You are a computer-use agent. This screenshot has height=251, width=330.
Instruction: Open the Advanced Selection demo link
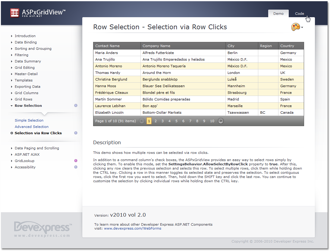(31, 127)
